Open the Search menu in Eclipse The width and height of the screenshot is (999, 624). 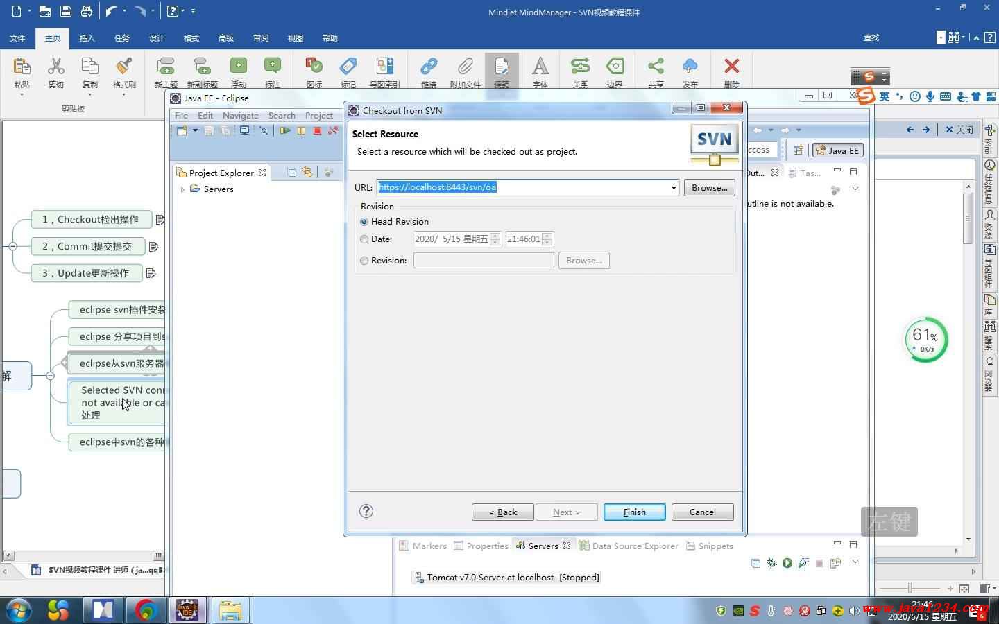click(x=282, y=116)
